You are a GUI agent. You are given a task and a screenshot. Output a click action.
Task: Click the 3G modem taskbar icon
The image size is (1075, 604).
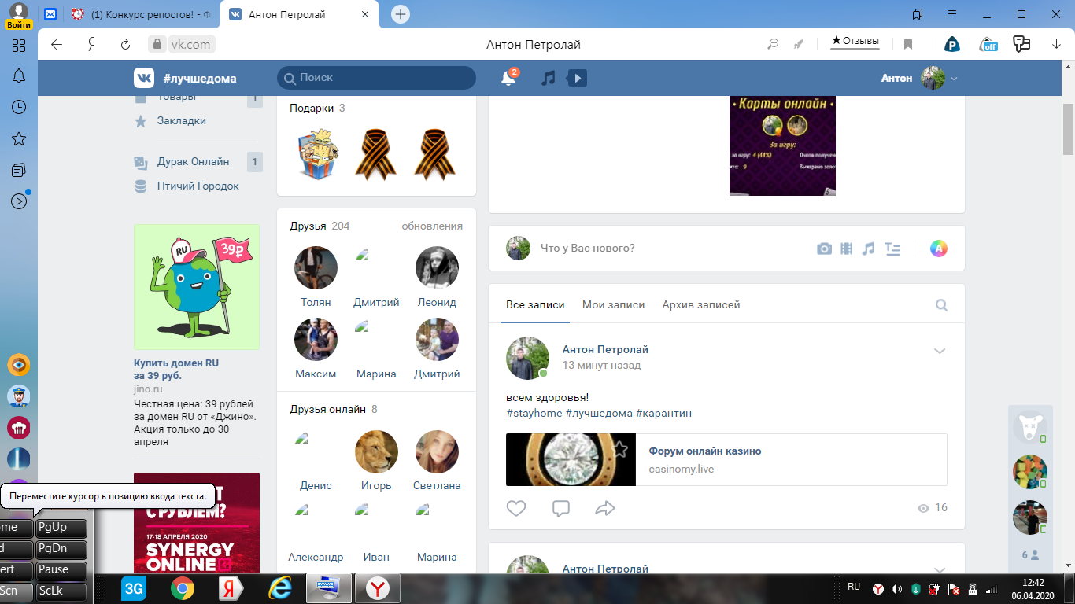(x=134, y=587)
